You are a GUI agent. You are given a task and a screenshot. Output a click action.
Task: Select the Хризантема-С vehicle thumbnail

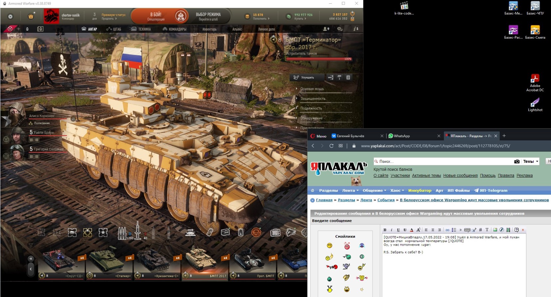[x=157, y=265]
